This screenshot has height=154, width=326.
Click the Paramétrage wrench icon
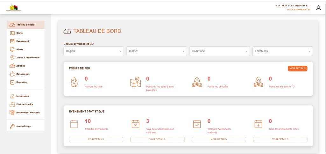[x=12, y=126]
